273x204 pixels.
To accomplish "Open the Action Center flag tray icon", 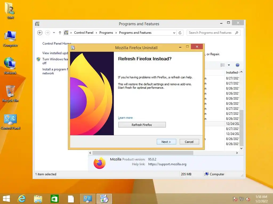I will coord(235,199).
